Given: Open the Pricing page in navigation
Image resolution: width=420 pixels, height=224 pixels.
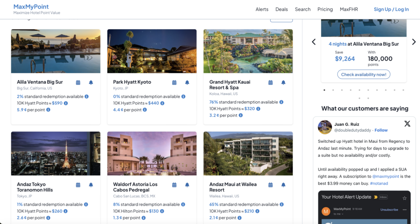Looking at the screenshot, I should click(325, 9).
